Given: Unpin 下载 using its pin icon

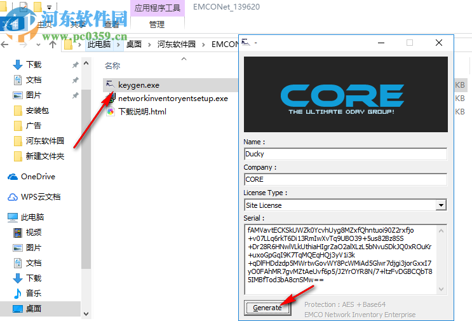Looking at the screenshot, I should tap(75, 65).
